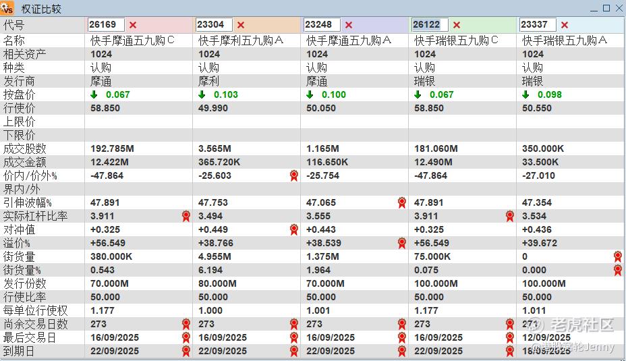Click the badge beside 273 in 23304 column
This screenshot has width=626, height=361.
point(294,325)
